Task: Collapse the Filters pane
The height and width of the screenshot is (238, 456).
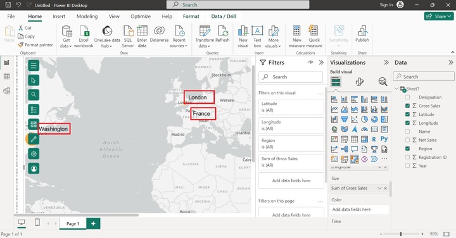Action: (321, 63)
